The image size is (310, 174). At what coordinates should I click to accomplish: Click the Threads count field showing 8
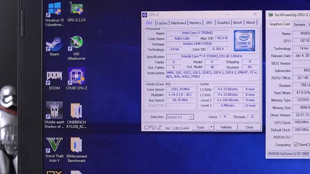tap(252, 117)
